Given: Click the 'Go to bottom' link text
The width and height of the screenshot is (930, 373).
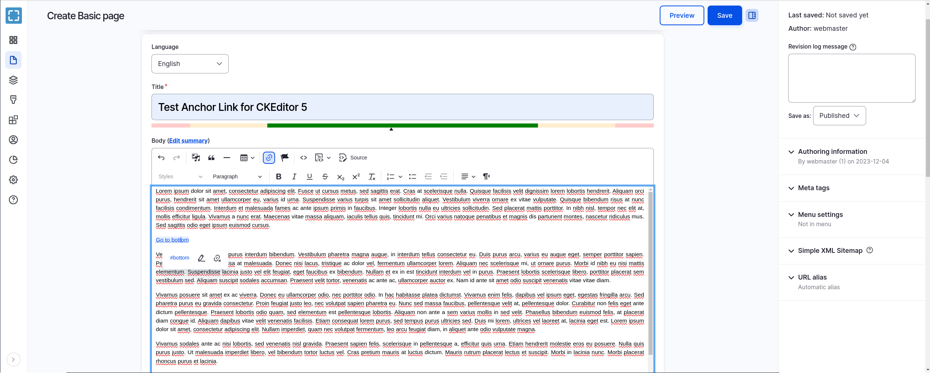Looking at the screenshot, I should [x=172, y=240].
